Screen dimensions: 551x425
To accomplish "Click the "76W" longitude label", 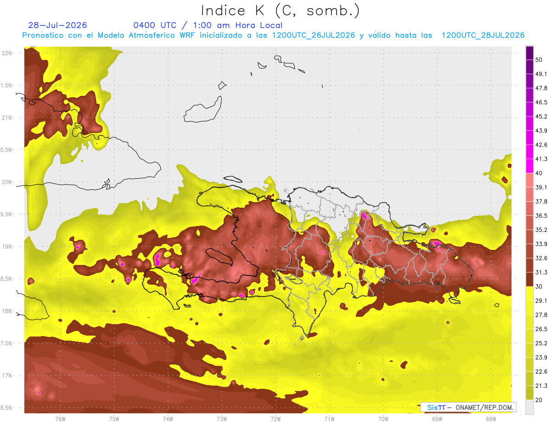I will [60, 419].
